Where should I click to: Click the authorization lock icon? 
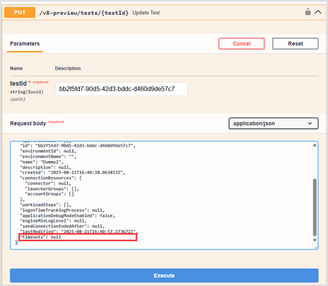coord(308,12)
